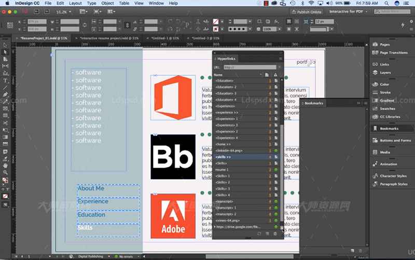Click refresh hyperlinks icon in panel
The height and width of the screenshot is (260, 415).
tap(259, 234)
